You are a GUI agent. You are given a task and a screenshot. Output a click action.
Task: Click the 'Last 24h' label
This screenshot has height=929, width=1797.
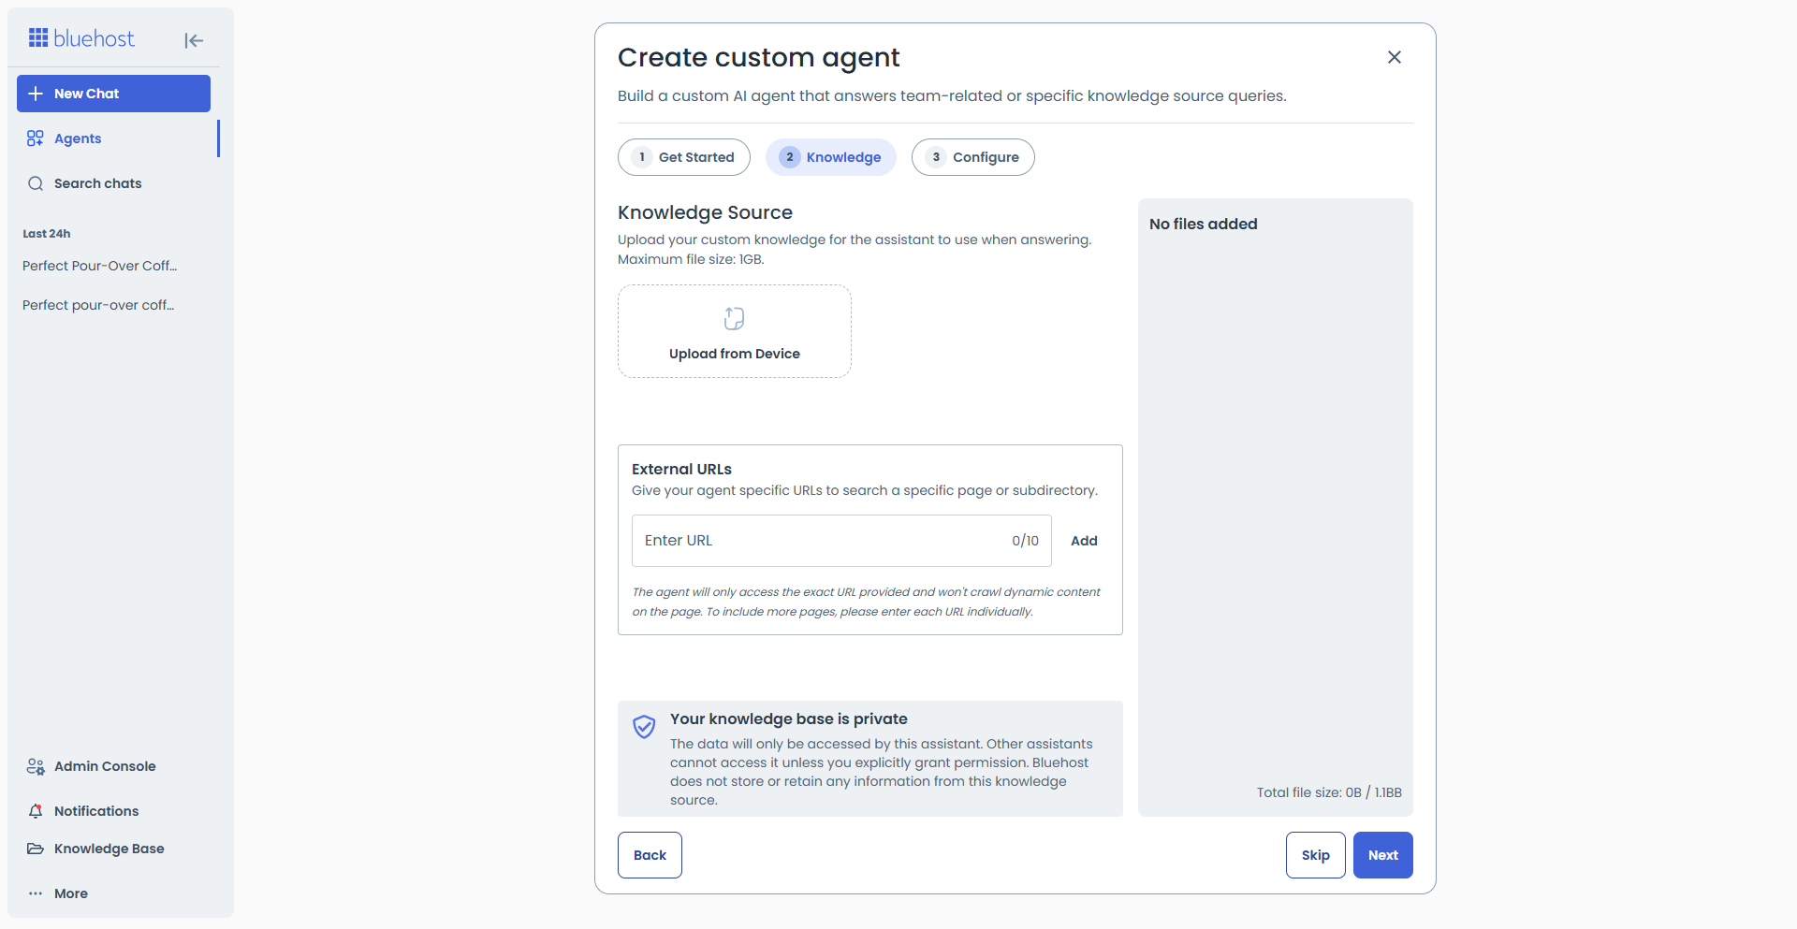click(47, 234)
